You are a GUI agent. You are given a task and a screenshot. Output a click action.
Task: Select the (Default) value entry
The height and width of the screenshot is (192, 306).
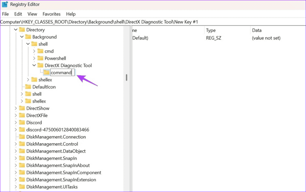(x=140, y=38)
